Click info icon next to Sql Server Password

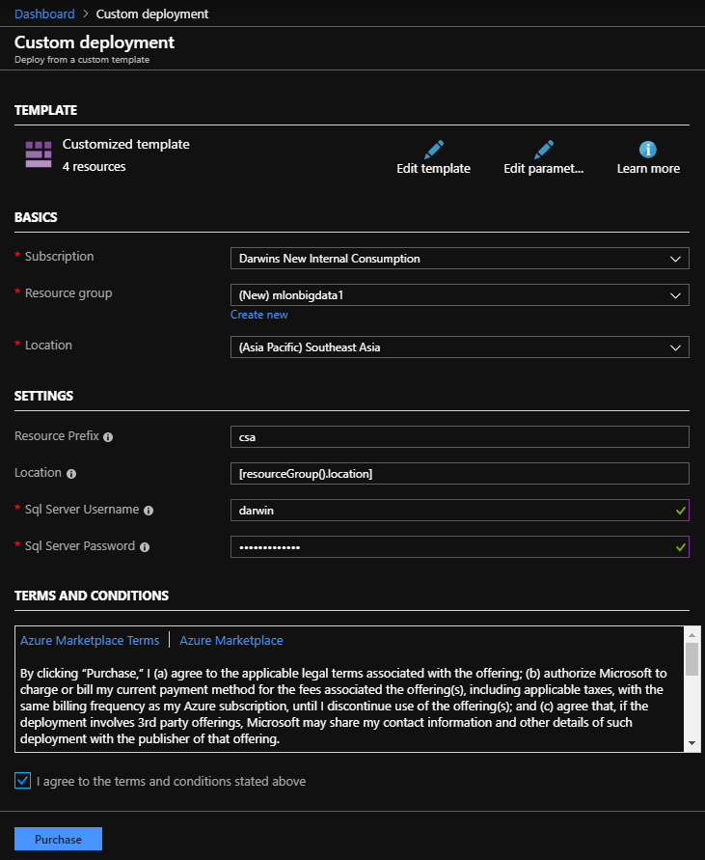[145, 547]
